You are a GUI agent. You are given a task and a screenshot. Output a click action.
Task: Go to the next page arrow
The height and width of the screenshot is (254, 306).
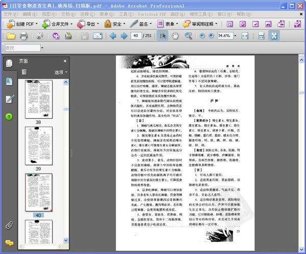(123, 36)
